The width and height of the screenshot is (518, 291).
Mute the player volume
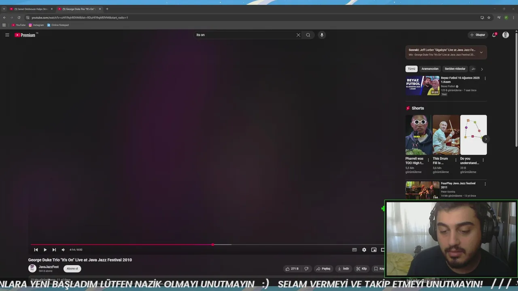63,250
